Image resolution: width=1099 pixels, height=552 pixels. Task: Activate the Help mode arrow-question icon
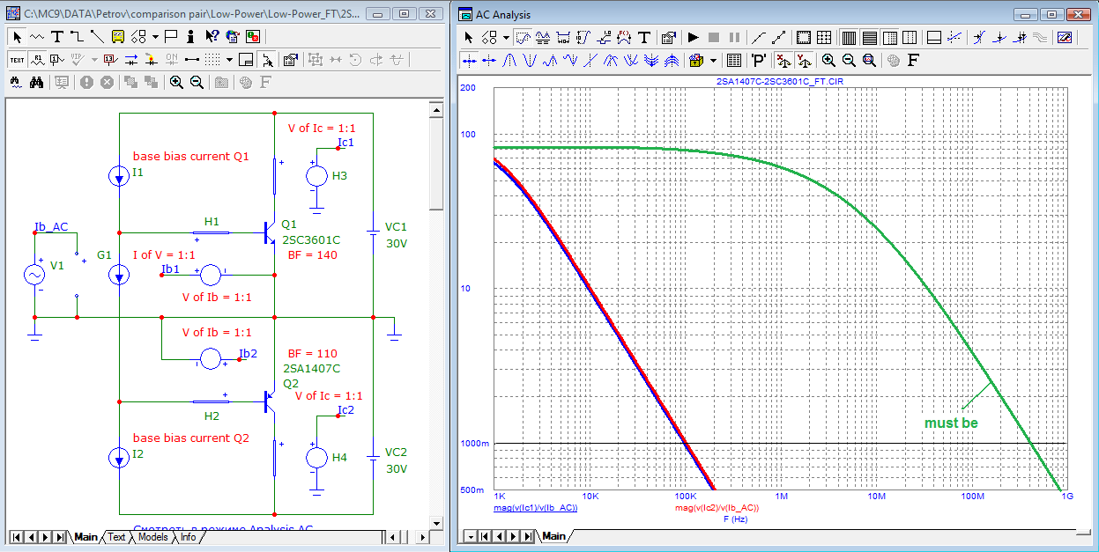click(212, 37)
